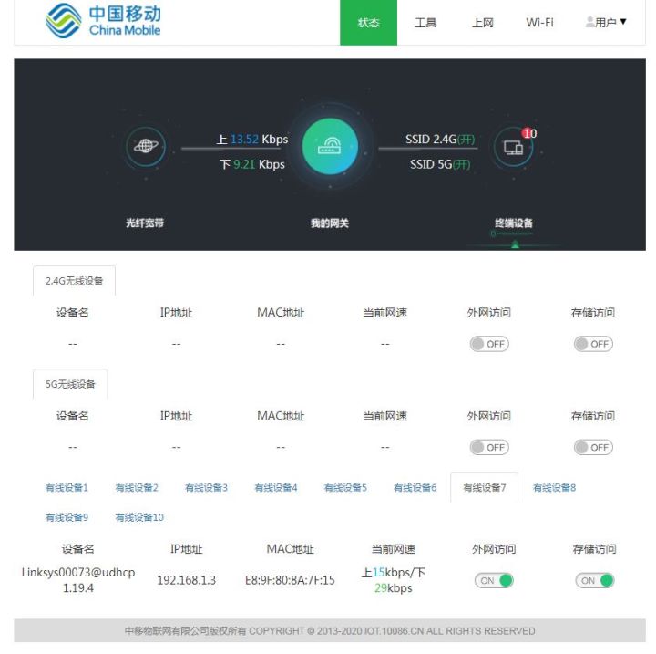Viewport: 656px width, 654px height.
Task: Enable 5G wireless device internet access
Action: [x=489, y=447]
